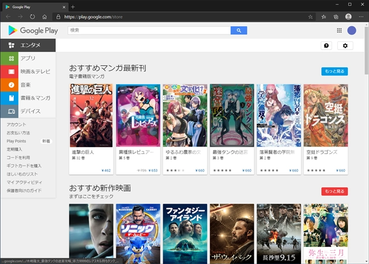Open the アカウント link
369x264 pixels.
click(x=16, y=124)
